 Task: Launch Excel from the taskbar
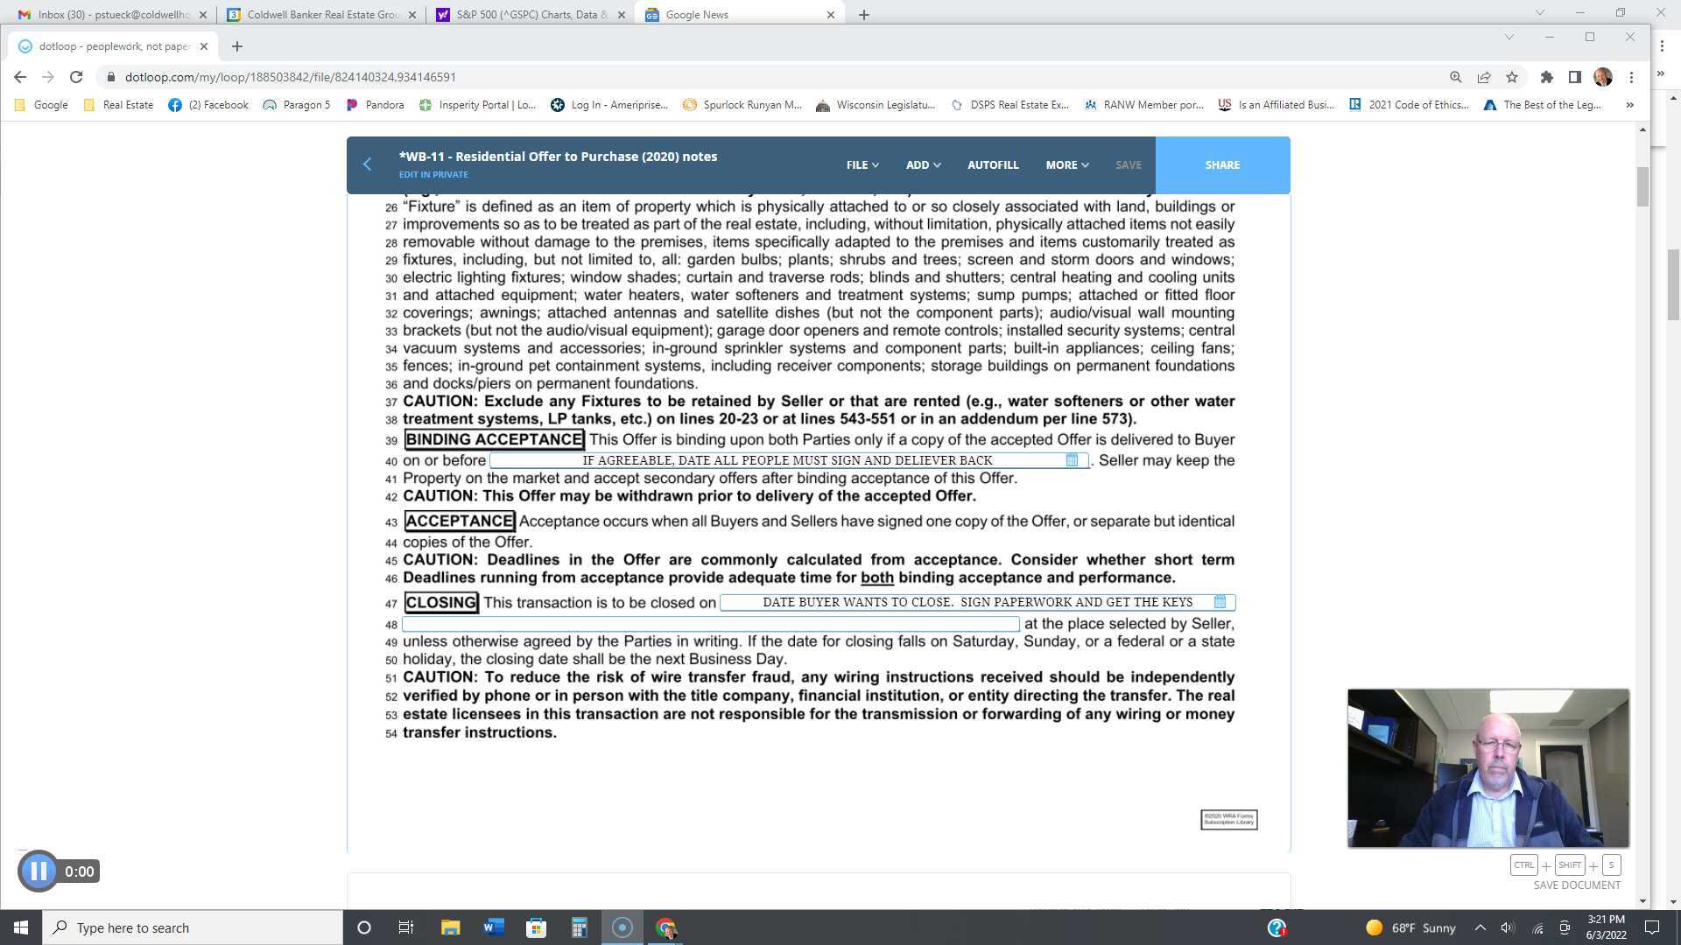[x=579, y=927]
